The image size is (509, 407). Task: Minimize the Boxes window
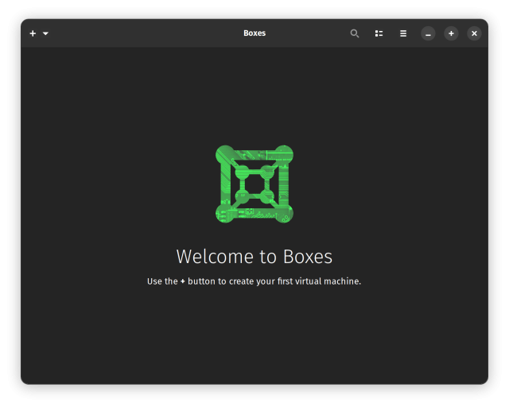coord(428,33)
